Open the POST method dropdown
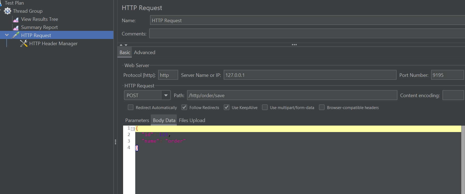The image size is (465, 194). point(166,95)
